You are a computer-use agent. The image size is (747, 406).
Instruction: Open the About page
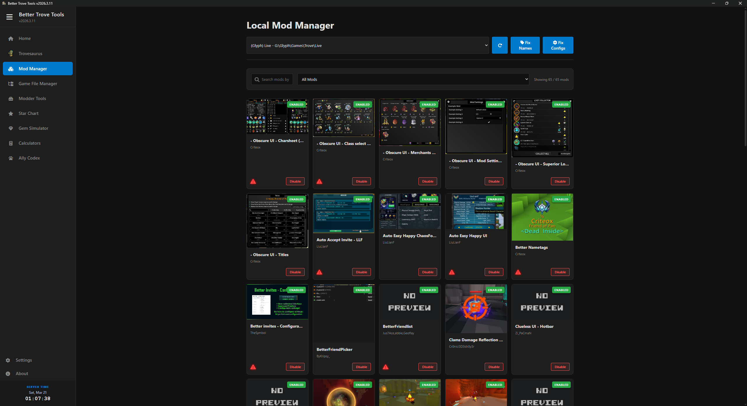pyautogui.click(x=22, y=373)
